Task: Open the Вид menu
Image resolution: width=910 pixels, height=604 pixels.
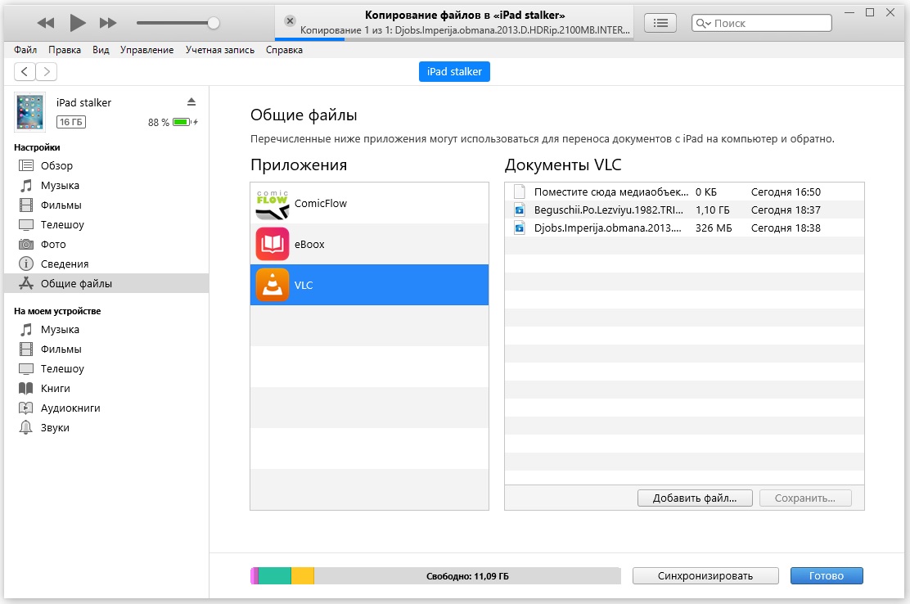Action: [101, 50]
